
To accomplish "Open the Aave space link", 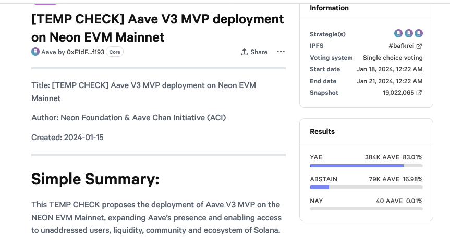I will [x=48, y=52].
